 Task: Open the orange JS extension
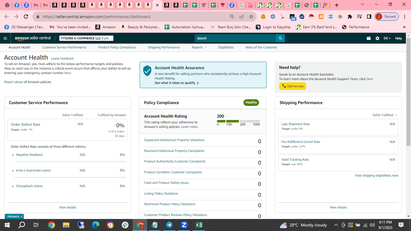point(321,17)
